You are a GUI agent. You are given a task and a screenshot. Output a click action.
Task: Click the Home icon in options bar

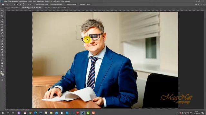point(3,4)
